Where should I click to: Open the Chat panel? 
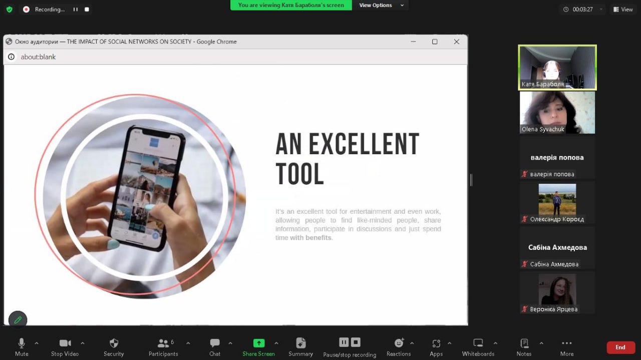[x=215, y=343]
